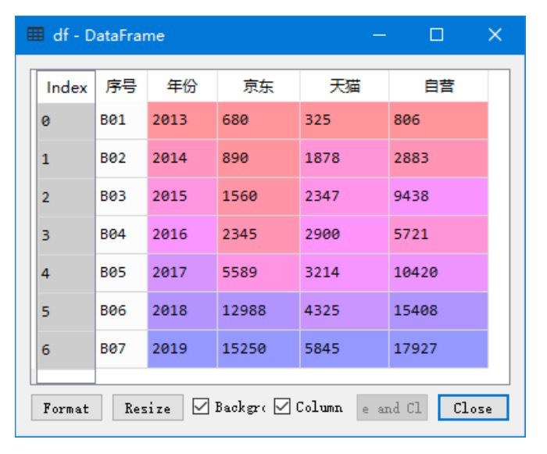Select row index 3
Screen dimensions: 547x454
click(x=66, y=235)
